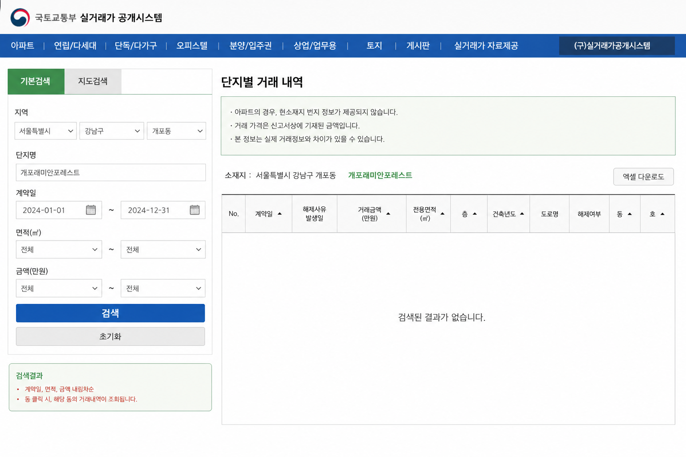The height and width of the screenshot is (457, 686).
Task: Sort table by 거래금액(만원) arrow
Action: [x=388, y=214]
